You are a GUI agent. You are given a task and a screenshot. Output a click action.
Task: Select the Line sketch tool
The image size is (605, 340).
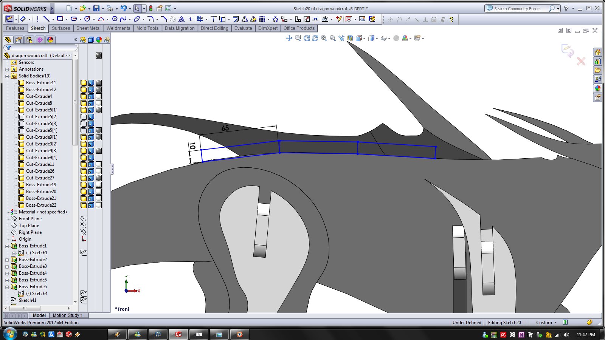click(46, 19)
